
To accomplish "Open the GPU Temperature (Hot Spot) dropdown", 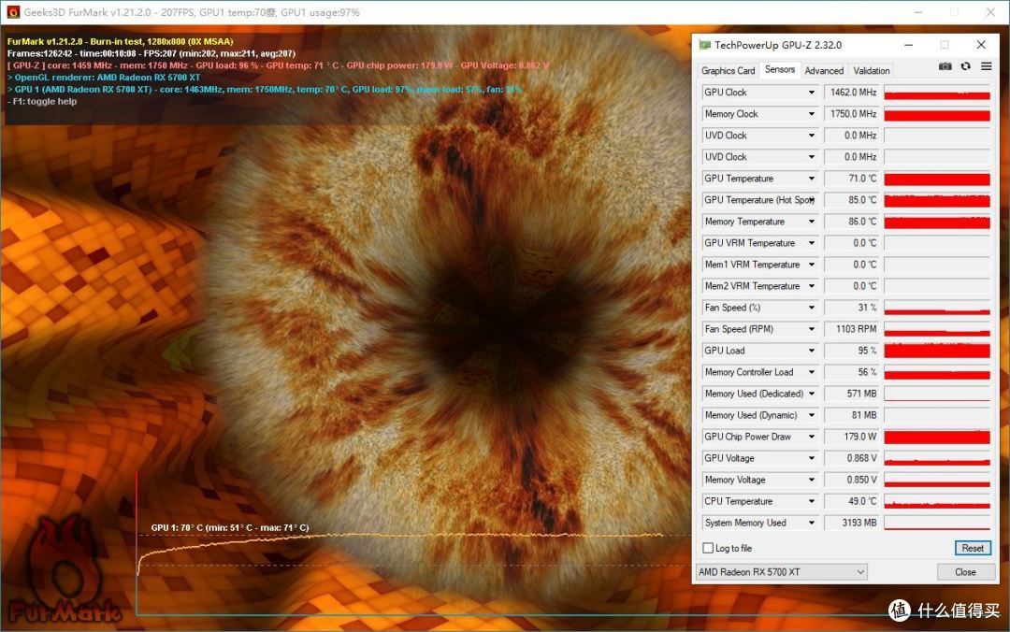I will pyautogui.click(x=812, y=200).
